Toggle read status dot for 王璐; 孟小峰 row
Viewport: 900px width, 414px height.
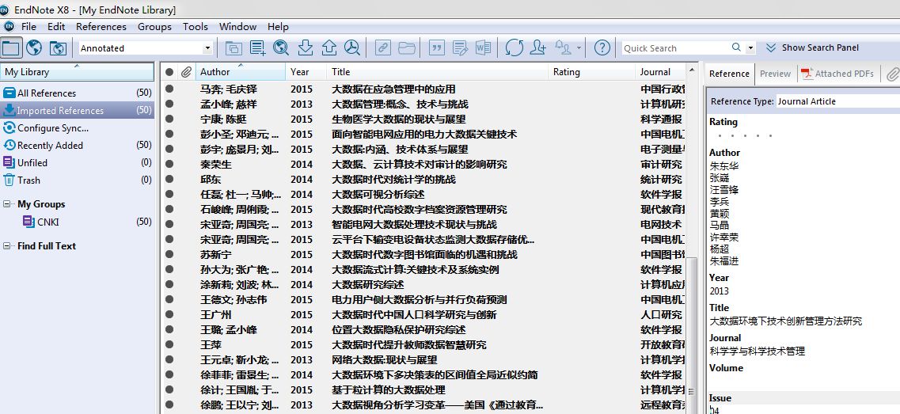click(169, 329)
